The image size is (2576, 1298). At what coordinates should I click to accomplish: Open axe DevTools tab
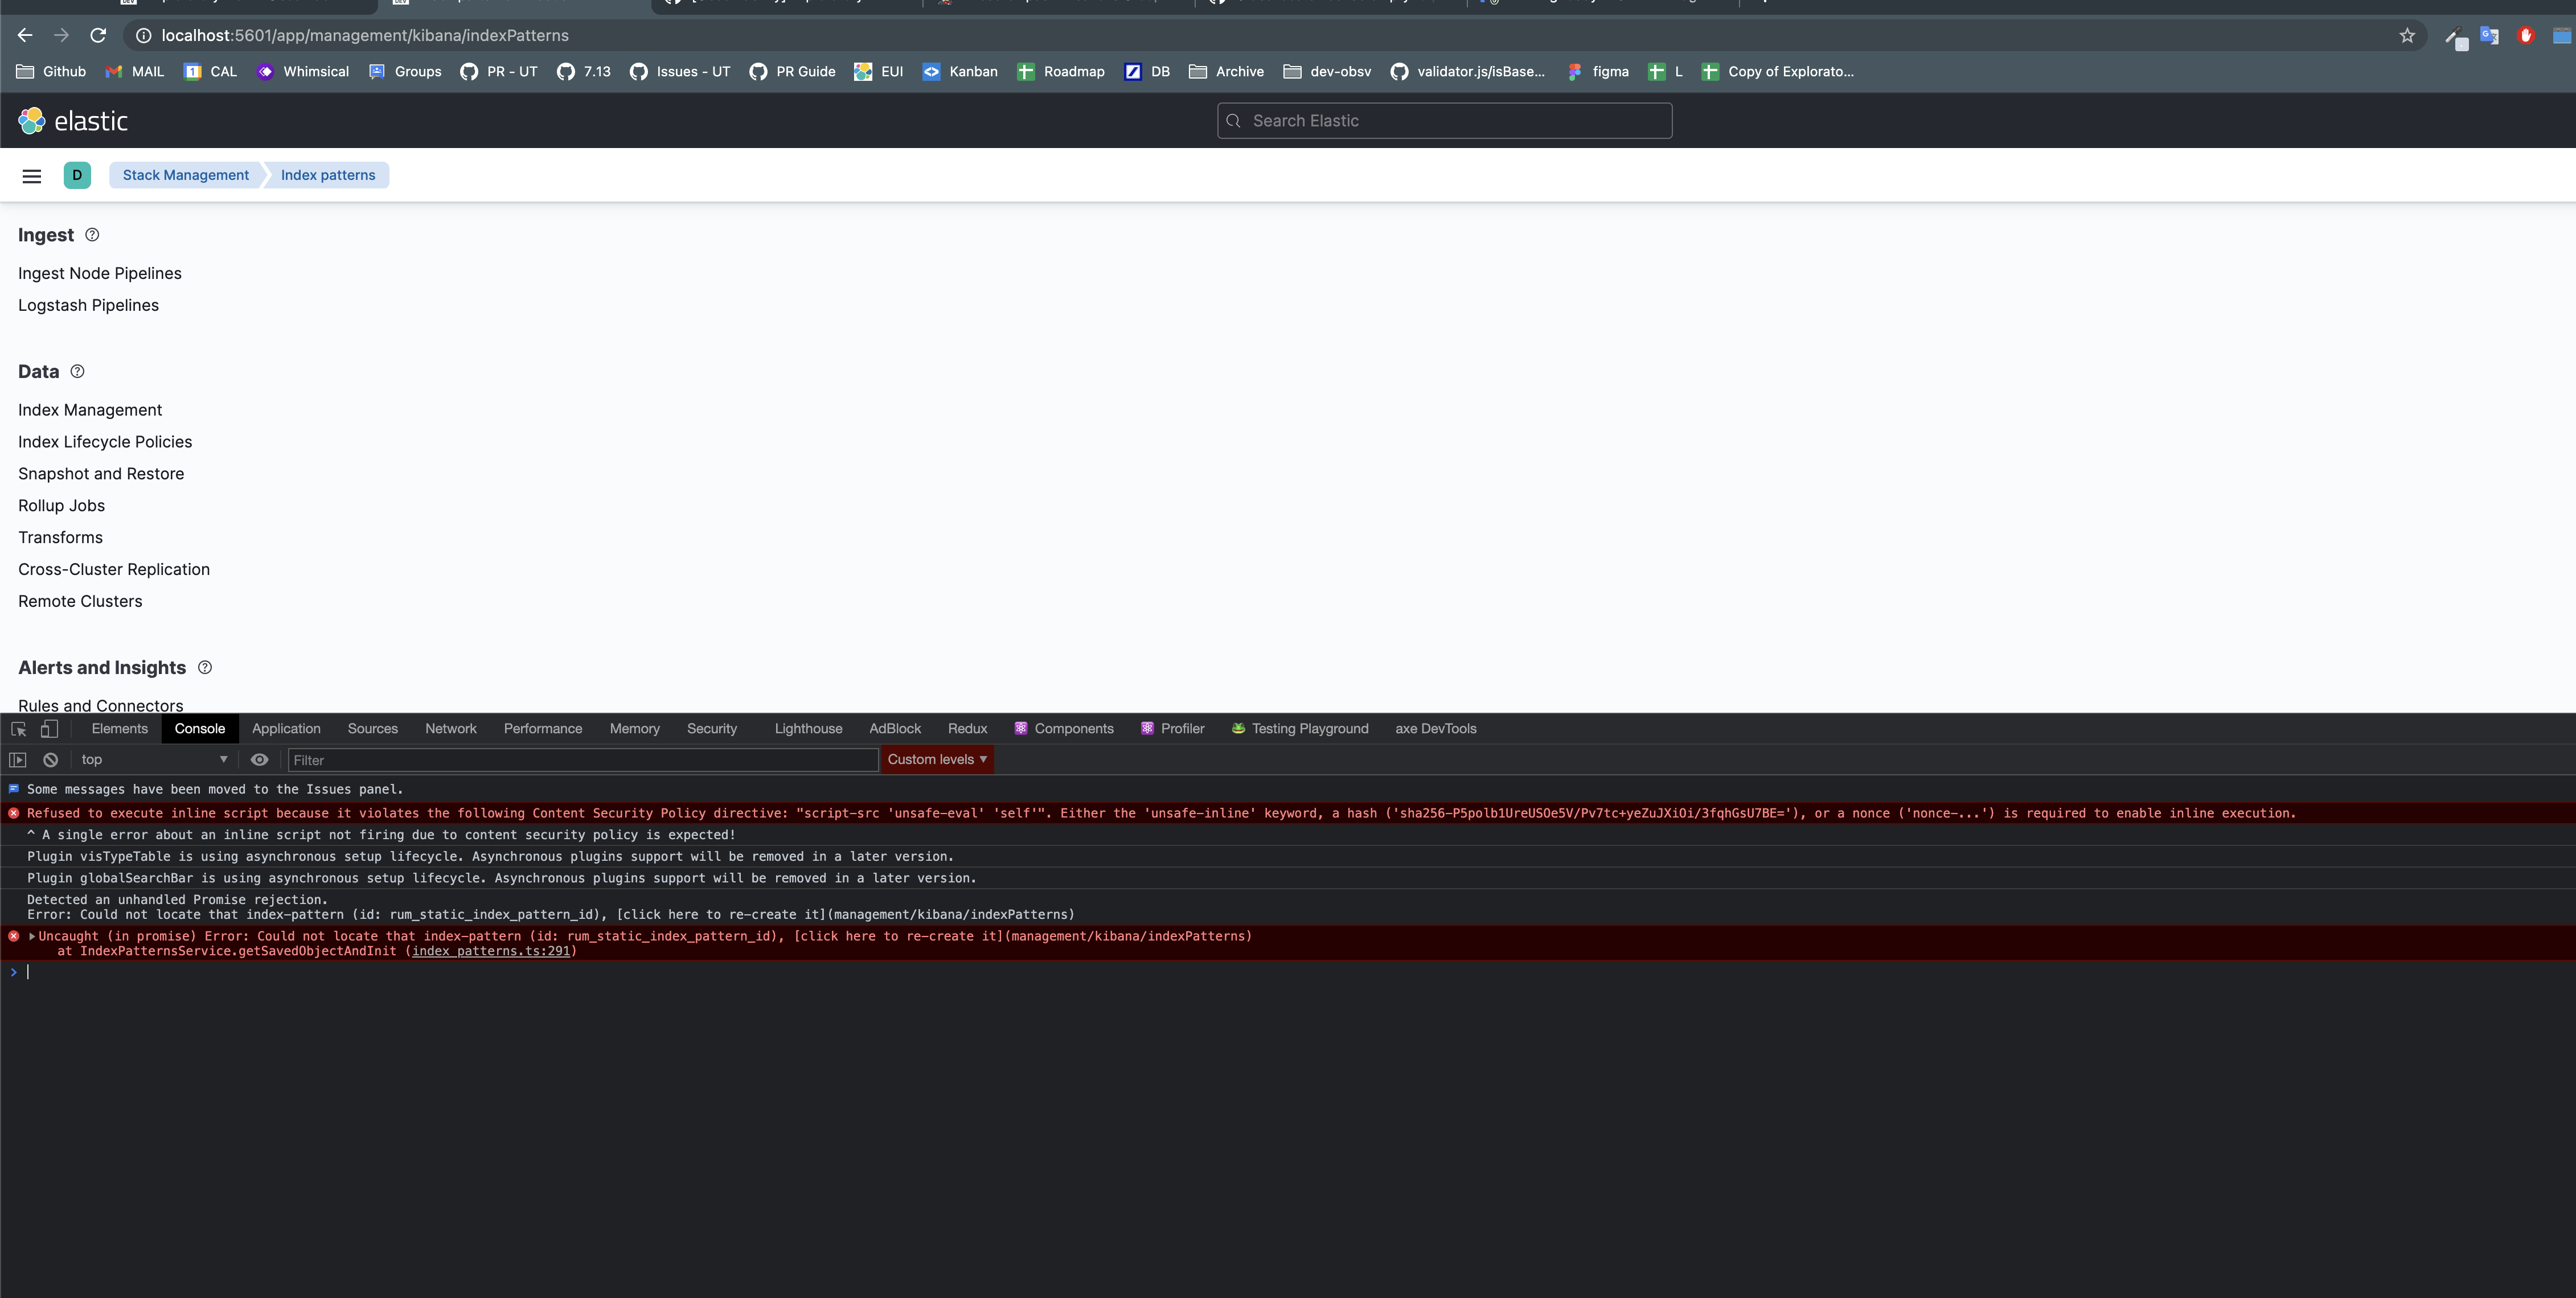1436,729
